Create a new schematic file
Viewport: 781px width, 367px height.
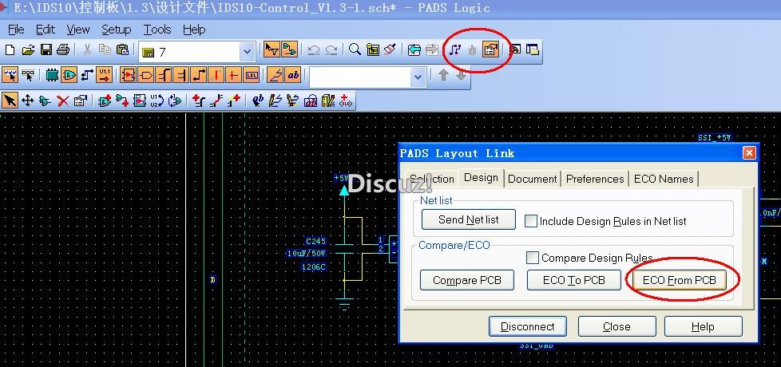pos(10,49)
